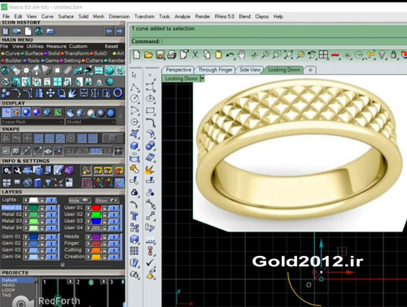
Task: Click the Print icon in toolbar
Action: point(172,55)
